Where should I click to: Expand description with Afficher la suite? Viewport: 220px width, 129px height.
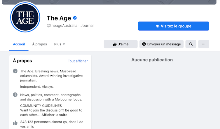(x=54, y=115)
